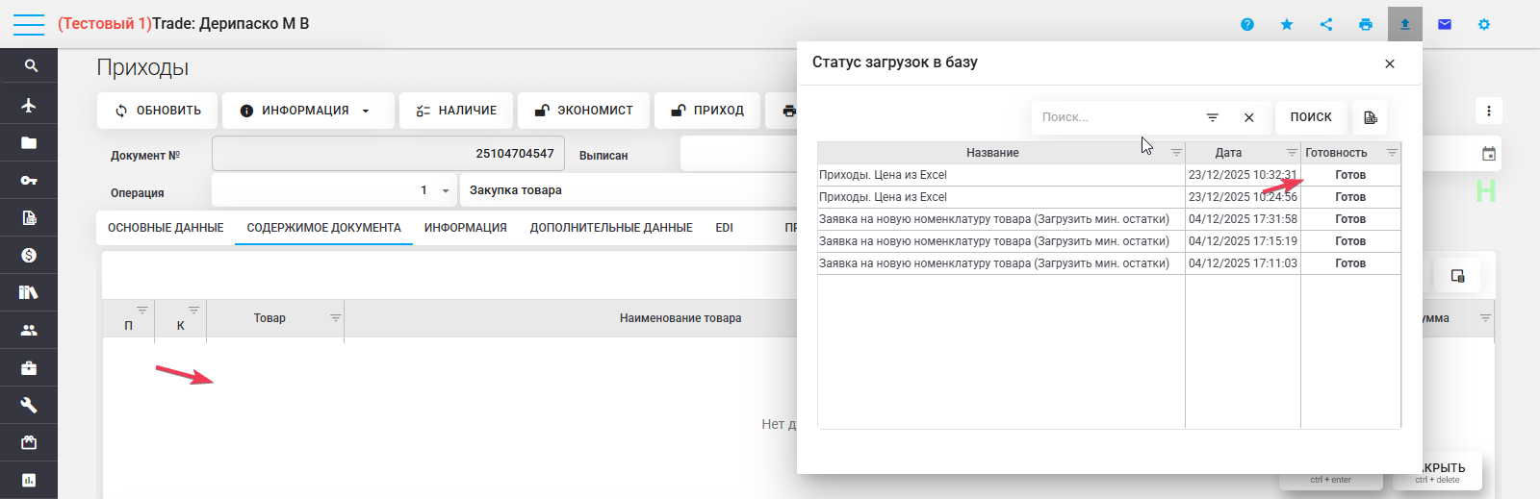Switch to СОДЕРЖИМОЕ ДОКУМЕНТА tab
Image resolution: width=1540 pixels, height=499 pixels.
(323, 228)
